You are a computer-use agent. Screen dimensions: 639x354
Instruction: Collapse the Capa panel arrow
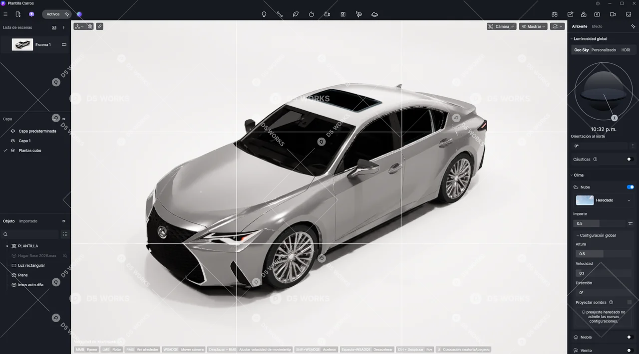64,119
